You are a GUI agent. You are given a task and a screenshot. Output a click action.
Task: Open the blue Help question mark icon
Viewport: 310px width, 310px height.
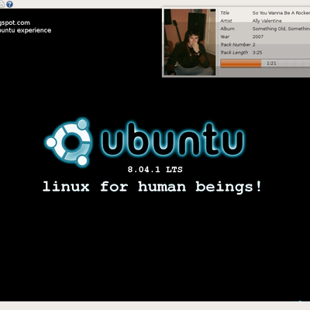point(9,4)
